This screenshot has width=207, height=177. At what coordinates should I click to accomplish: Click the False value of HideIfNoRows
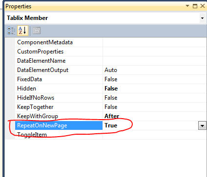[x=111, y=98]
